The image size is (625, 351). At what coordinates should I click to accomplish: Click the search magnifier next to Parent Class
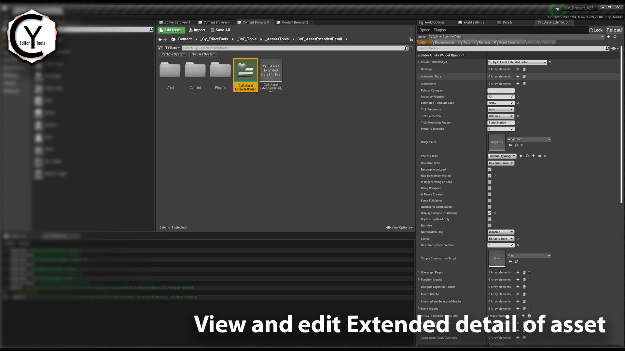527,156
